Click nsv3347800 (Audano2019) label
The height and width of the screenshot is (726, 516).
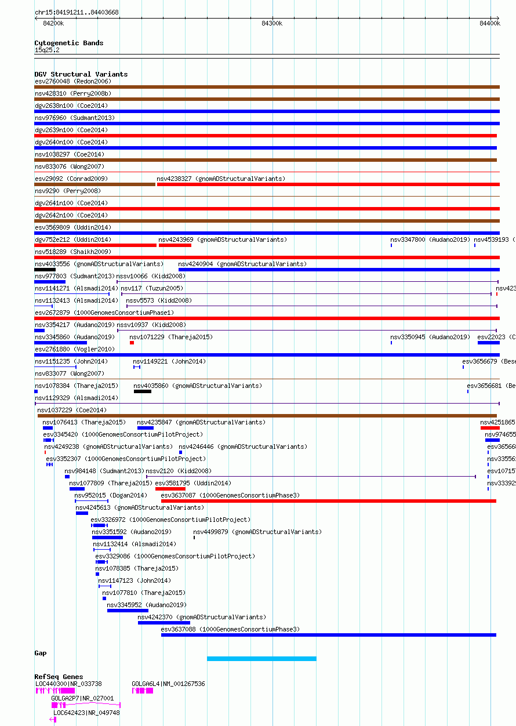click(x=430, y=239)
